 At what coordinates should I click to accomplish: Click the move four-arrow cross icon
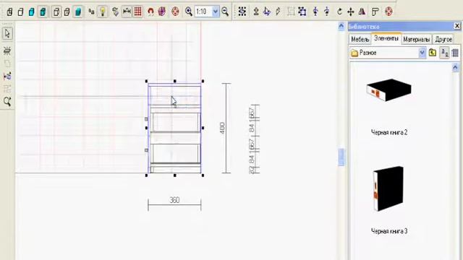click(350, 12)
